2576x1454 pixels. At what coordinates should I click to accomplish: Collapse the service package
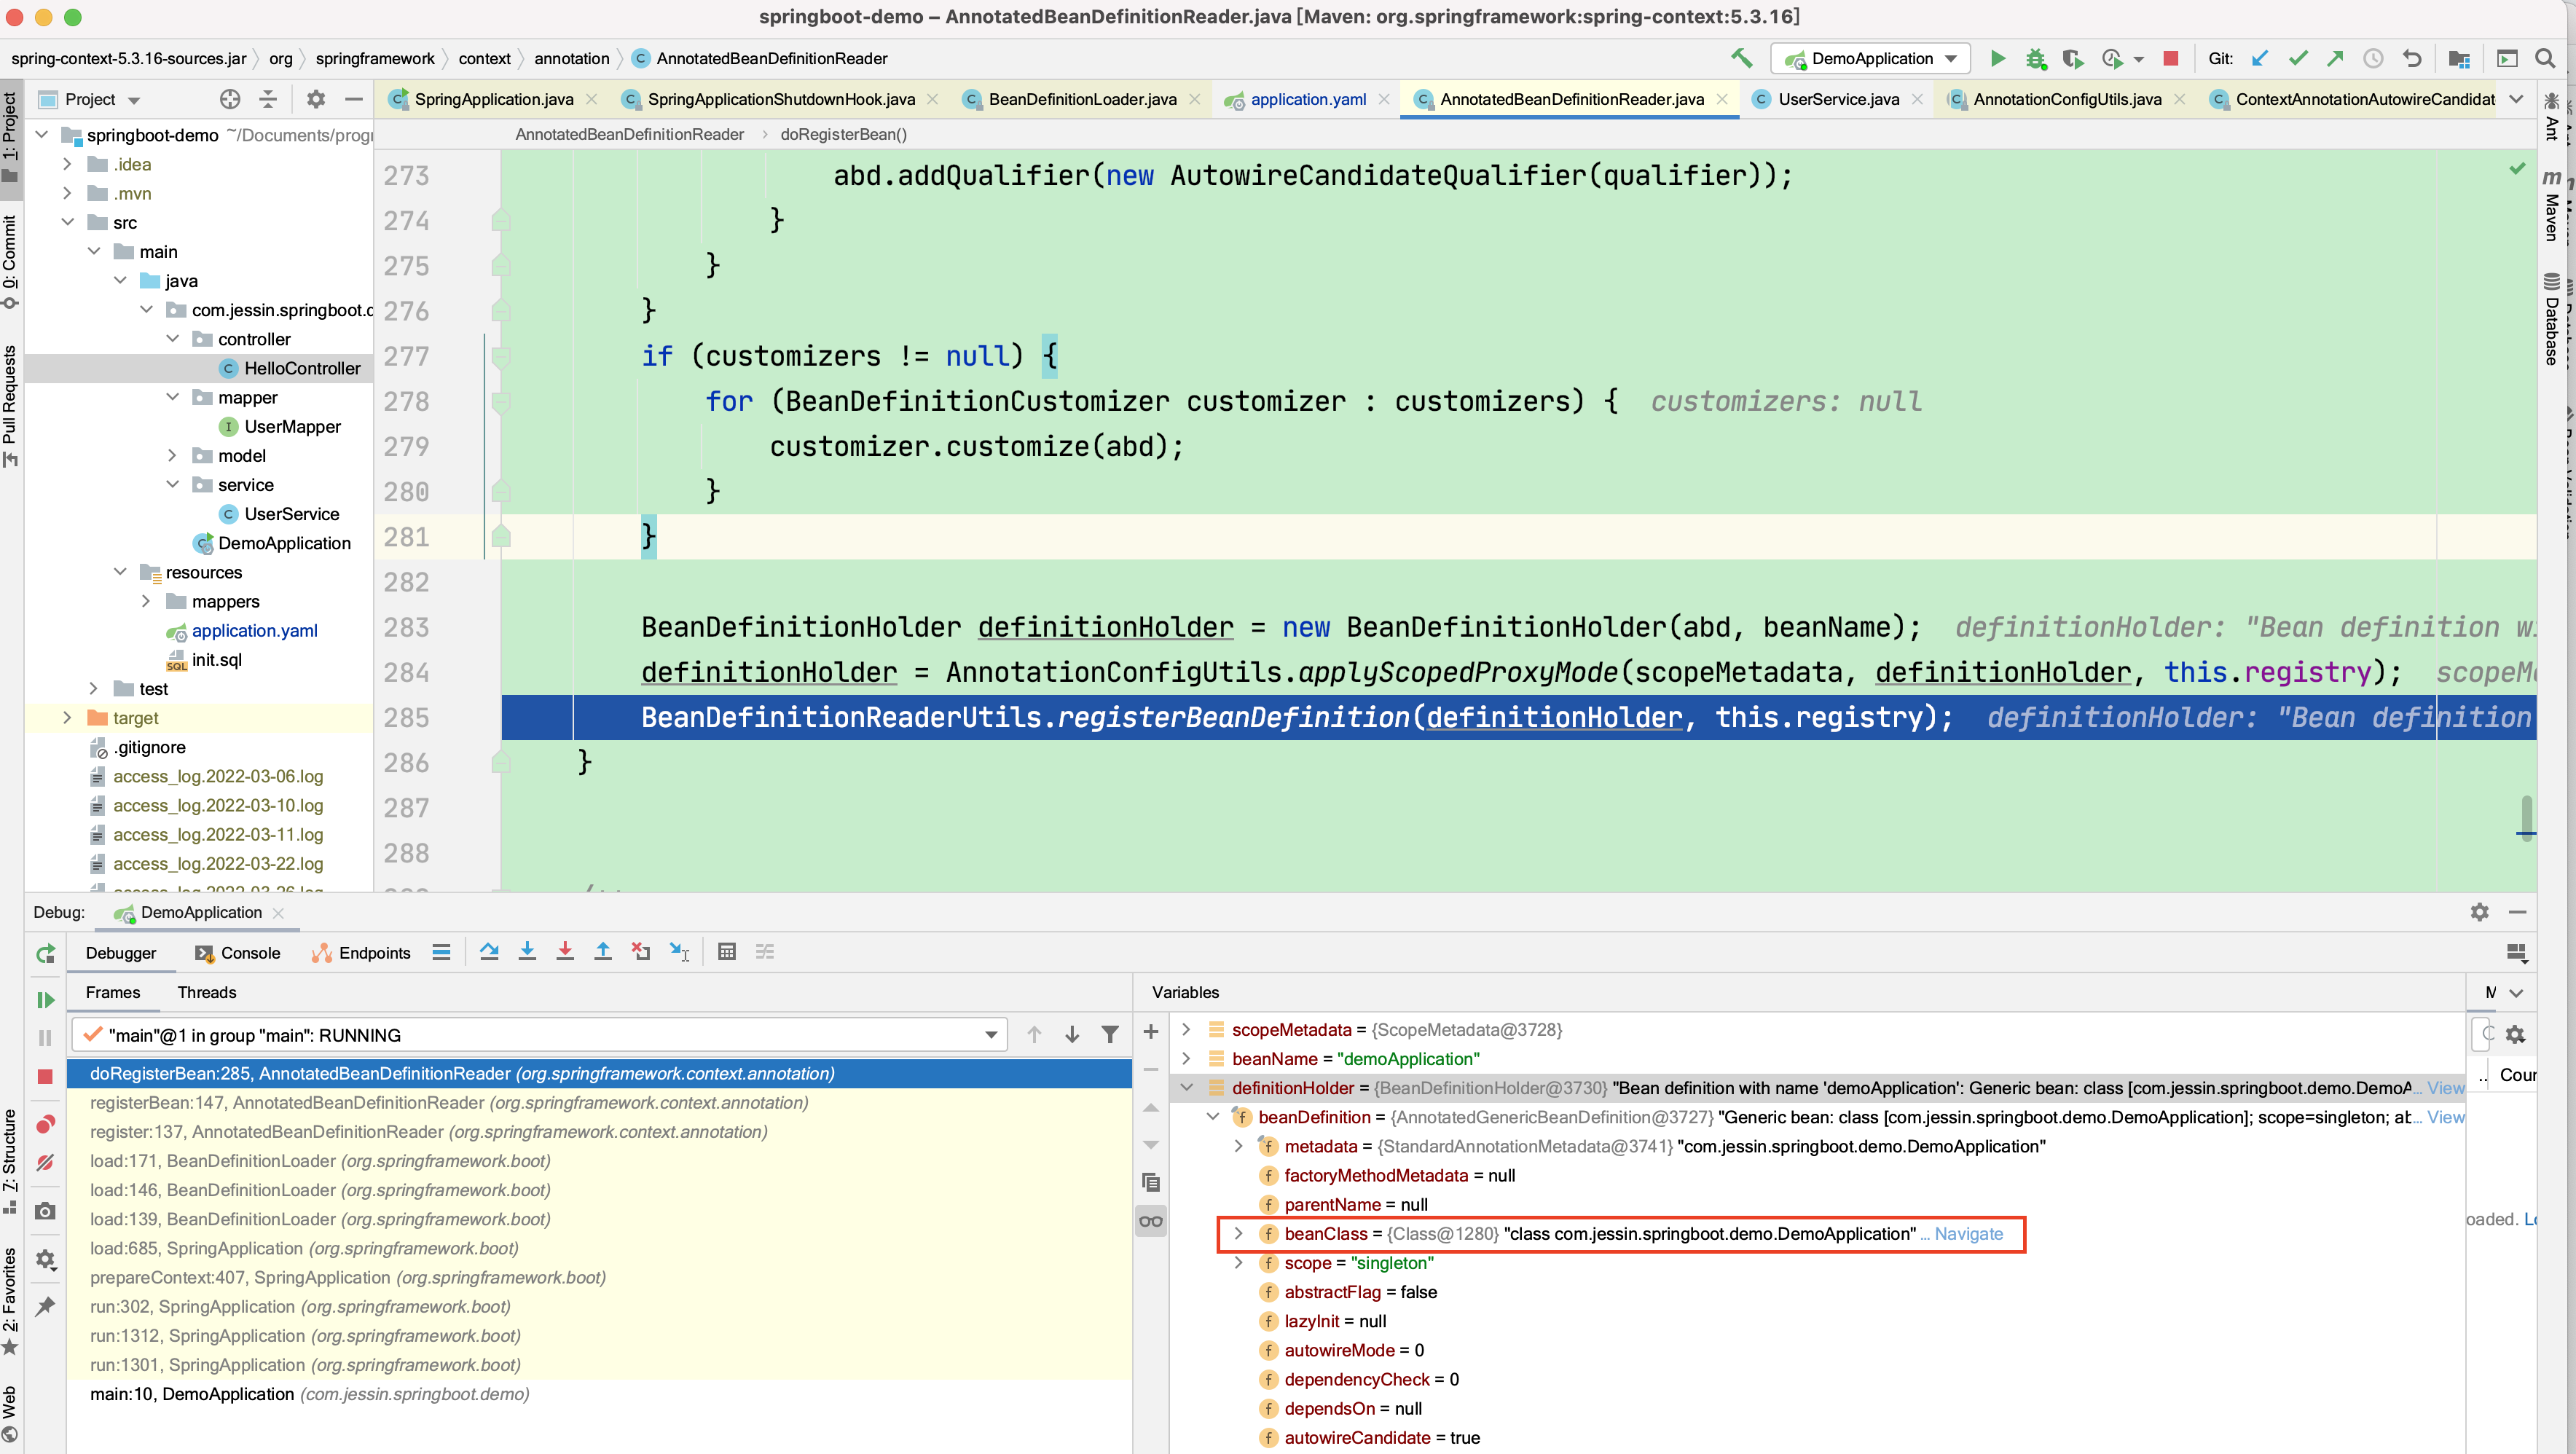(x=172, y=484)
